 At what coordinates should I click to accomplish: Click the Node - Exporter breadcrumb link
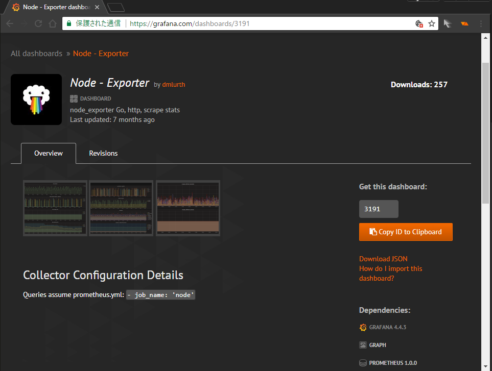point(101,54)
